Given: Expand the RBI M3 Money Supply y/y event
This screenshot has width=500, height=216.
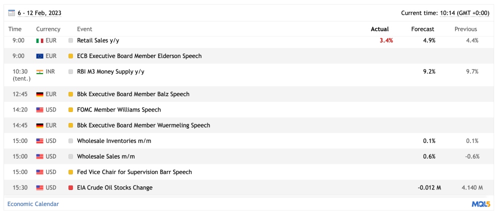Looking at the screenshot, I should tap(110, 71).
